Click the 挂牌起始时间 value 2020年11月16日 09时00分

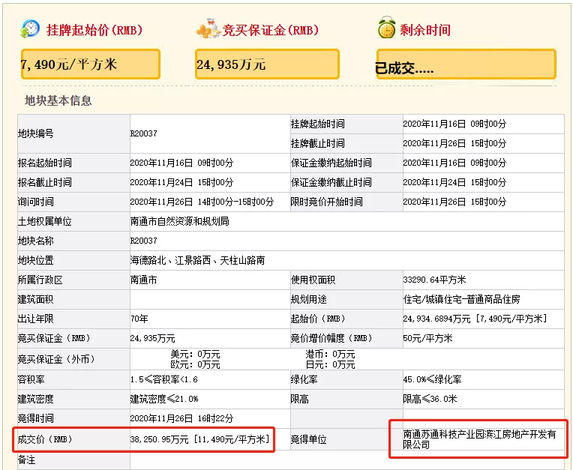point(454,124)
